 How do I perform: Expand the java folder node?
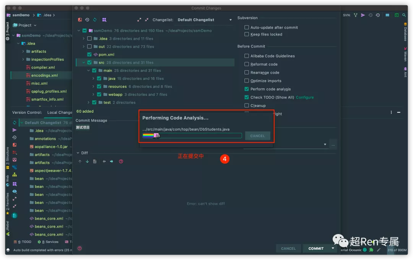(93, 78)
